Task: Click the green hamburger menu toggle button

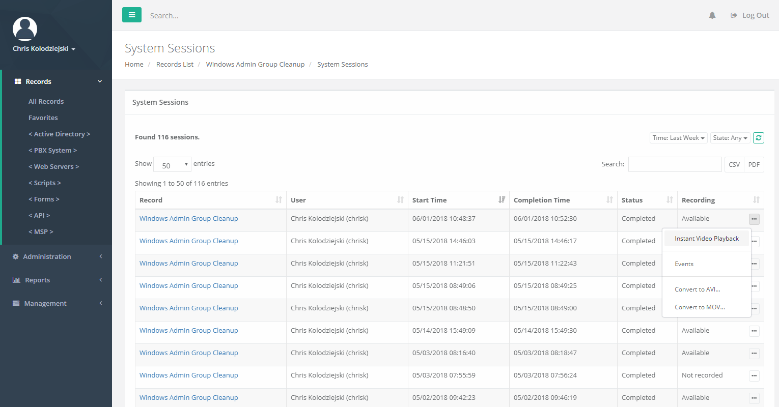Action: tap(132, 15)
